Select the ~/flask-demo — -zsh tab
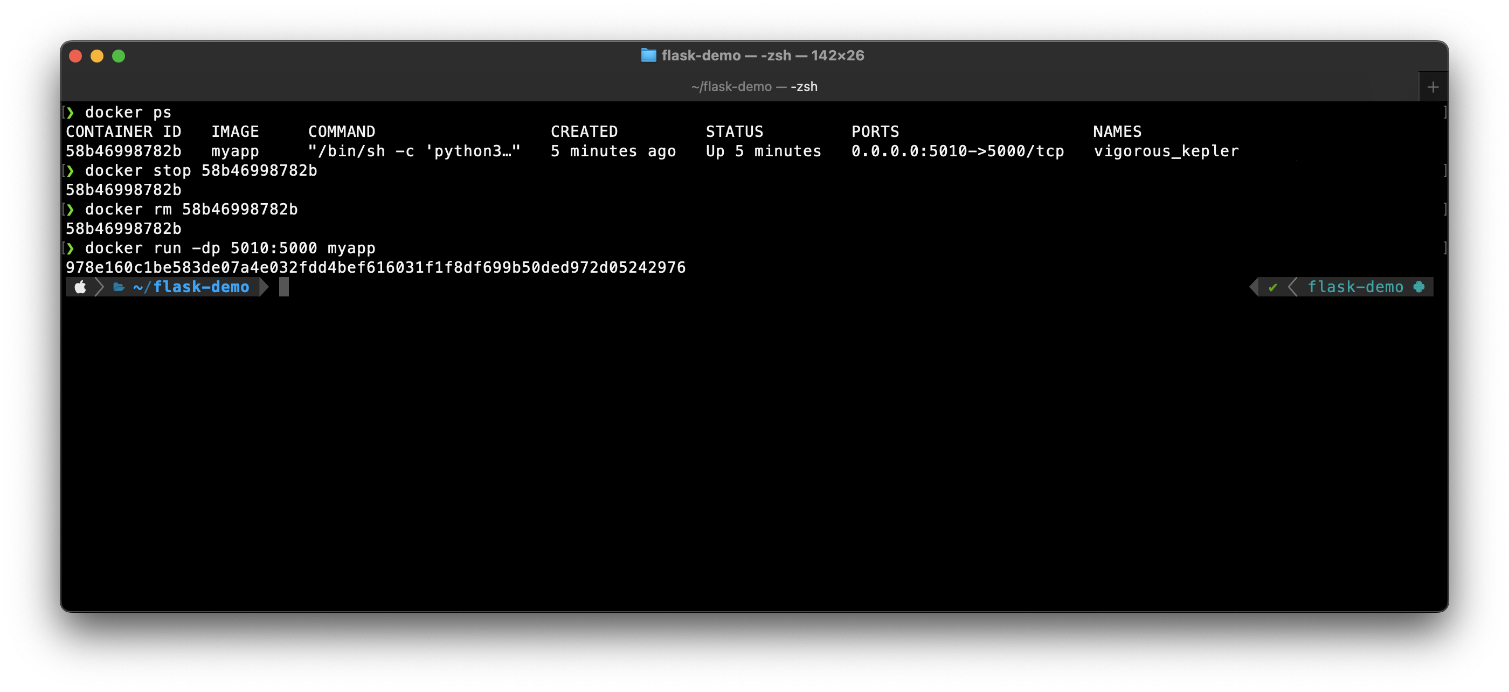Screen dimensions: 1509x692 [x=754, y=87]
